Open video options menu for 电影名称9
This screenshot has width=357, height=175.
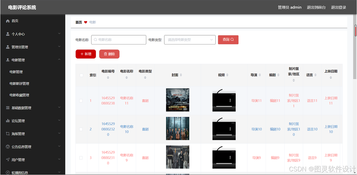pyautogui.click(x=230, y=157)
